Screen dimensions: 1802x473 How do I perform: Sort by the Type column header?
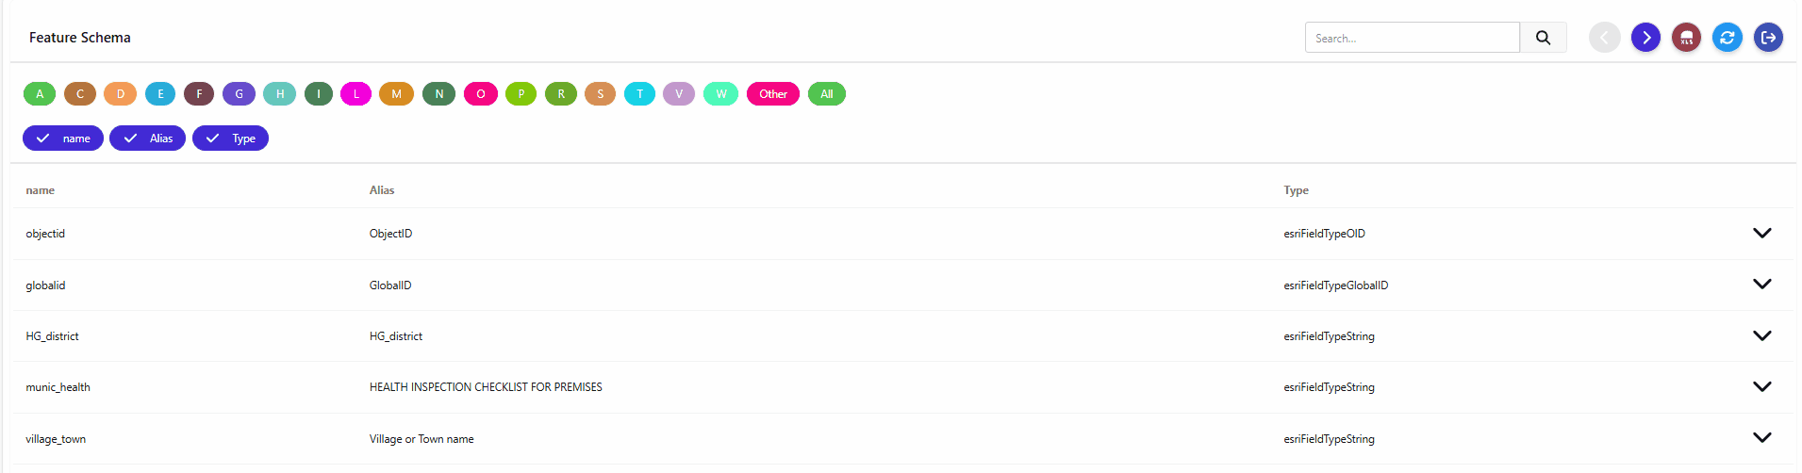coord(1296,190)
